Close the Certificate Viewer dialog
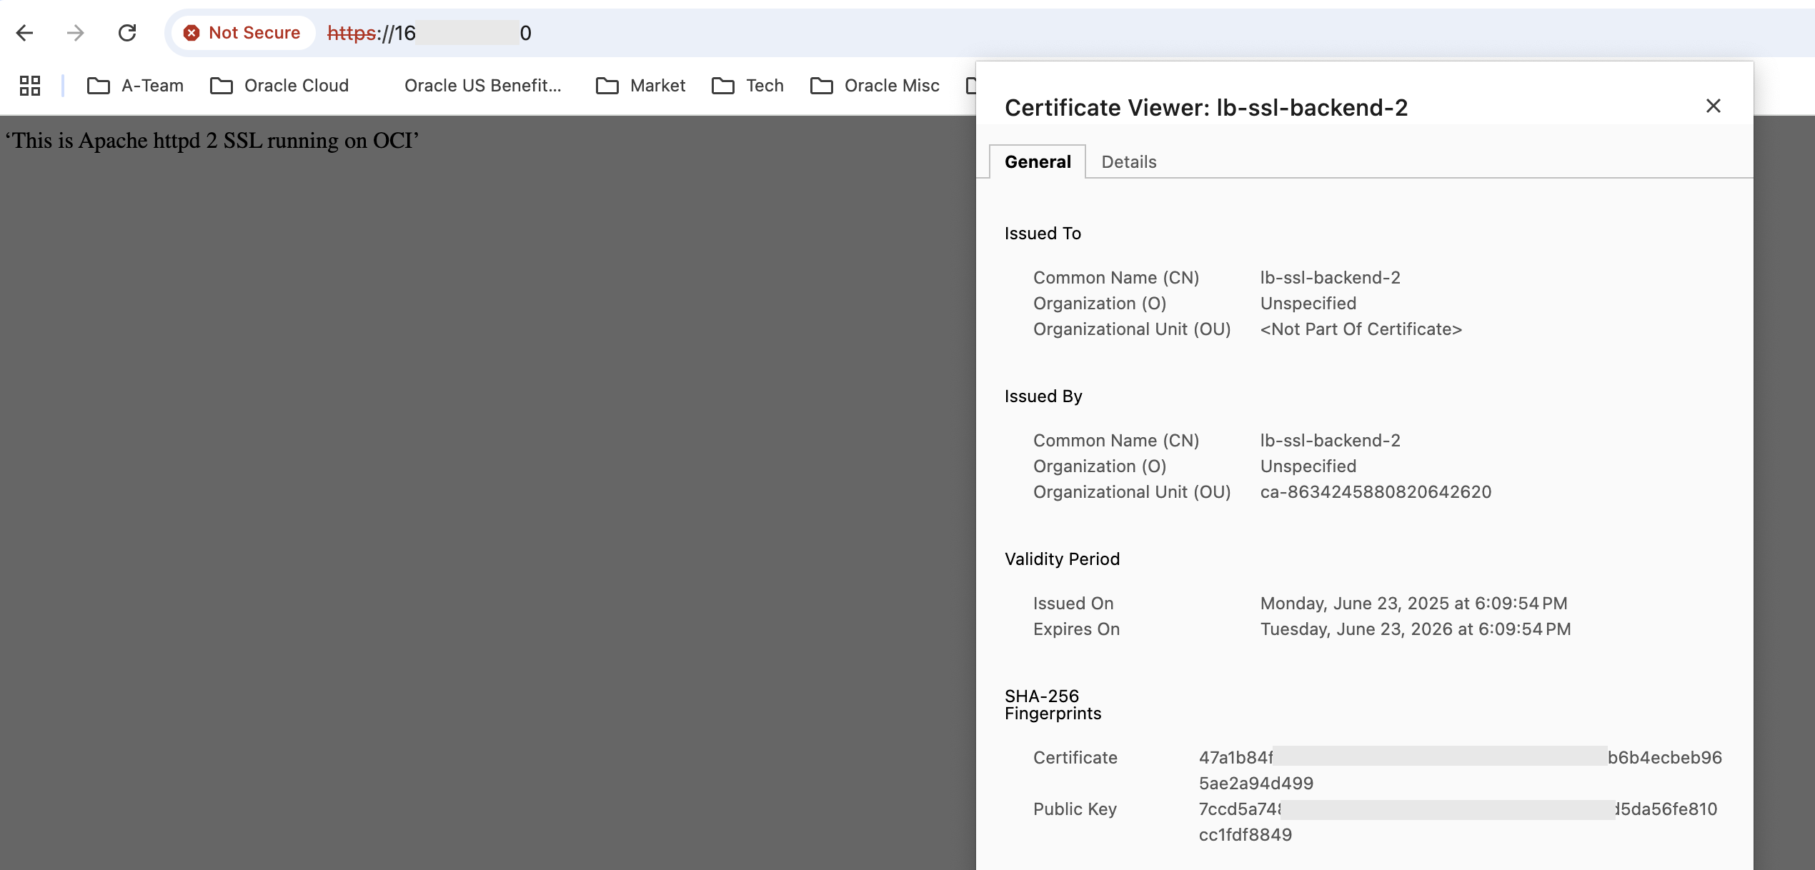 pos(1714,106)
